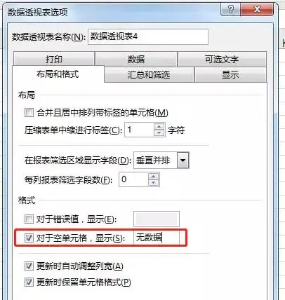
Task: Enable 合并且居中排列带标签的单元格 checkbox
Action: pos(29,113)
